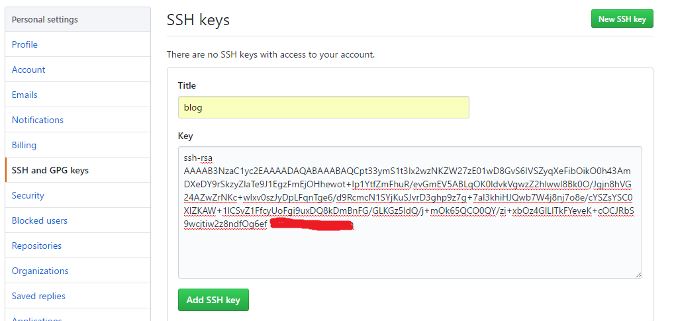Viewport: 676px width, 321px height.
Task: Go to Account settings
Action: pyautogui.click(x=28, y=69)
